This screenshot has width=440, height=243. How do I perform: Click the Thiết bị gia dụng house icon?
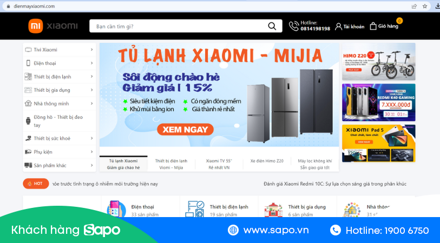point(273,210)
